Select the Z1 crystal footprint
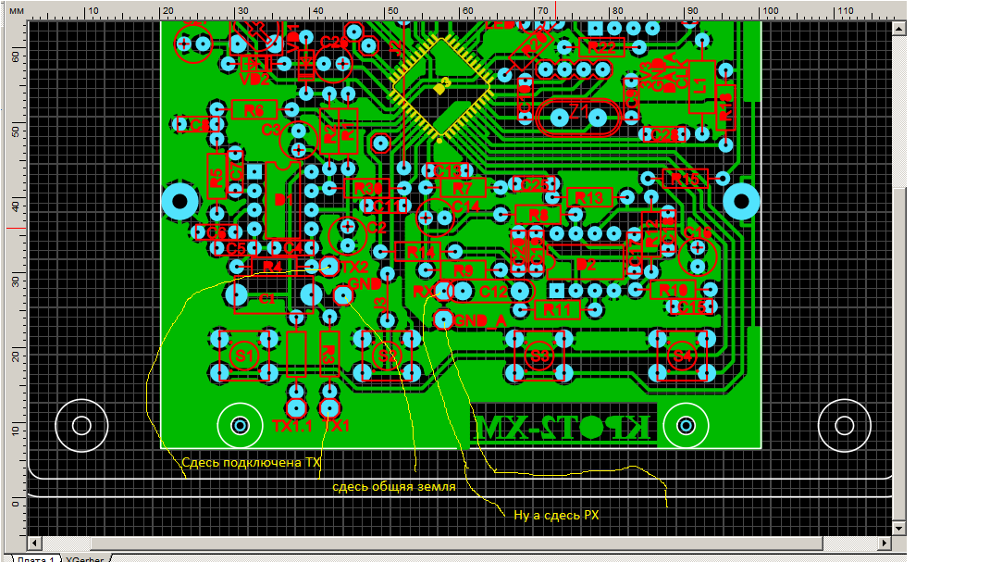Screen dimensions: 990x562 tap(578, 118)
